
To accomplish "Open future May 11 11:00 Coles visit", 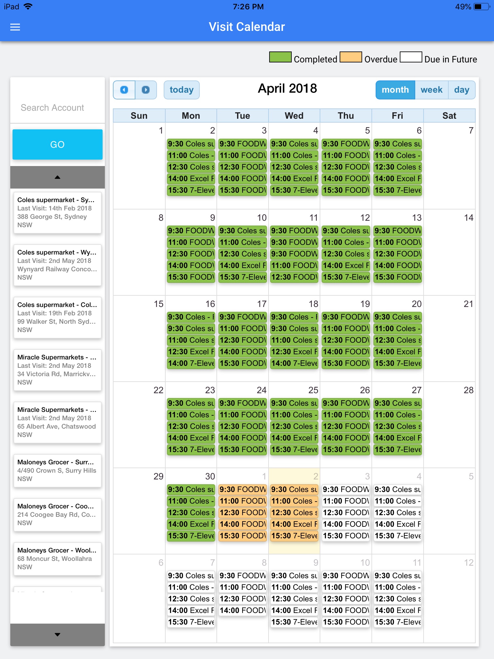I will (x=398, y=587).
